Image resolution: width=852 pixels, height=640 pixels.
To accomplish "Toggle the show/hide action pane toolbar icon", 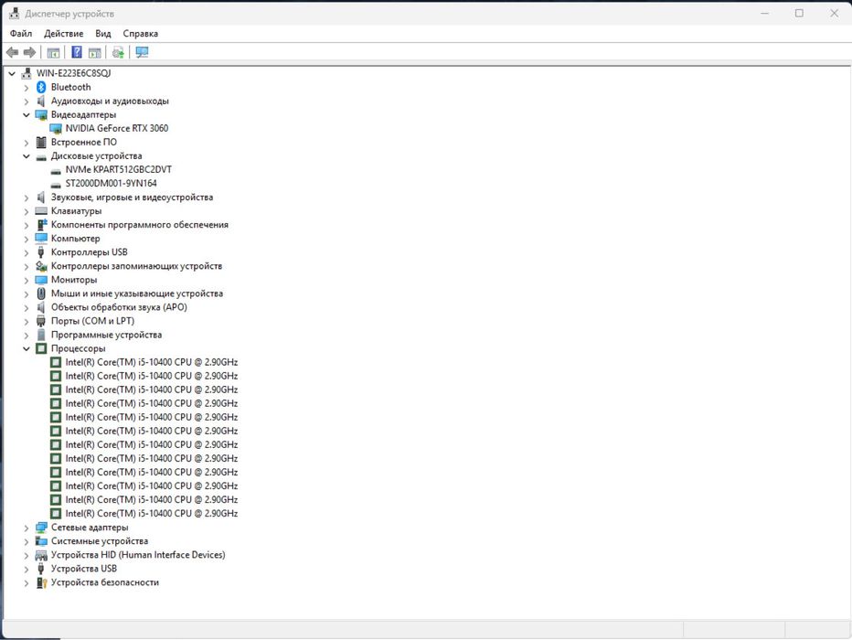I will click(94, 52).
